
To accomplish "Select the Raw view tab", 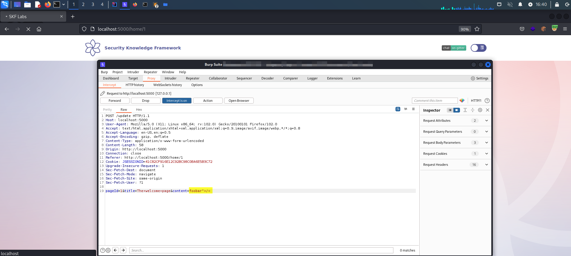I will [x=124, y=110].
